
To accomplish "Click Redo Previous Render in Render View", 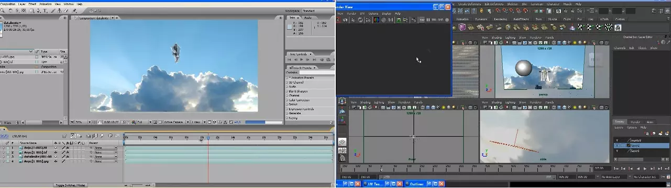I will (x=338, y=20).
